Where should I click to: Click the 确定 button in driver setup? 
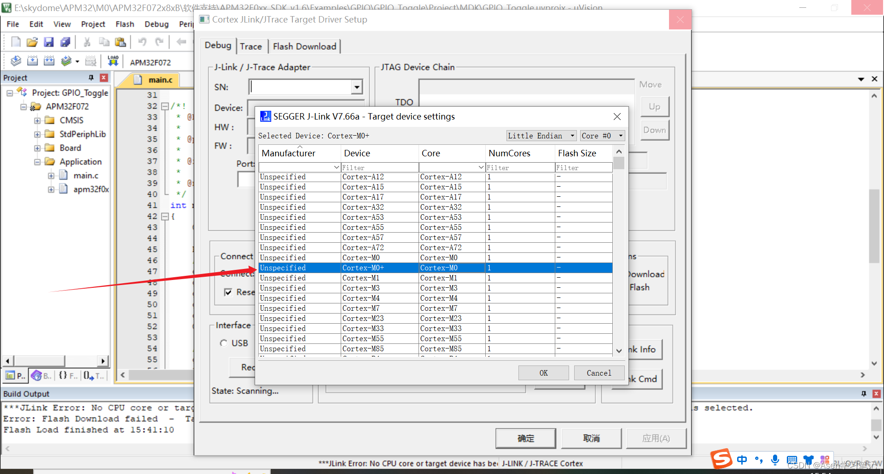pyautogui.click(x=526, y=438)
